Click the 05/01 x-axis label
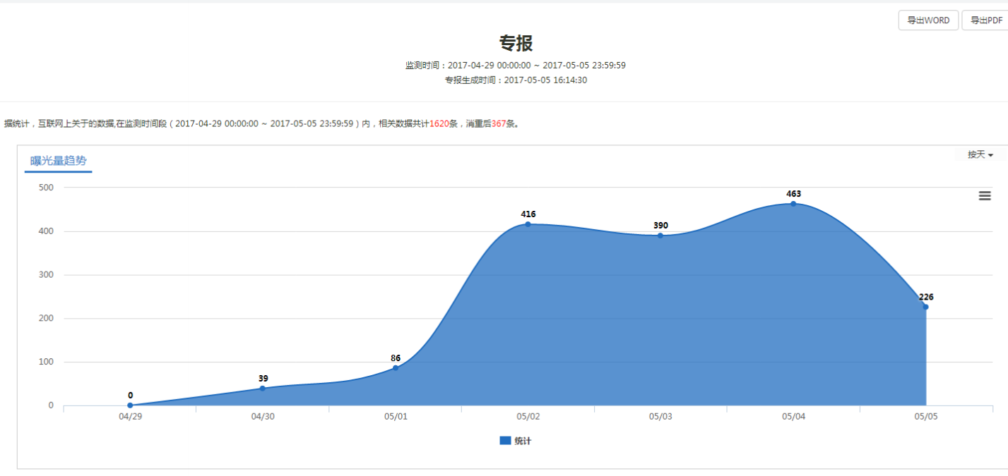This screenshot has width=1008, height=476. pos(396,417)
